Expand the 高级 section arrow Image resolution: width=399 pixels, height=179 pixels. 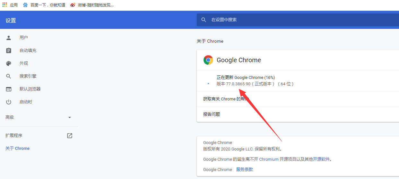70,117
